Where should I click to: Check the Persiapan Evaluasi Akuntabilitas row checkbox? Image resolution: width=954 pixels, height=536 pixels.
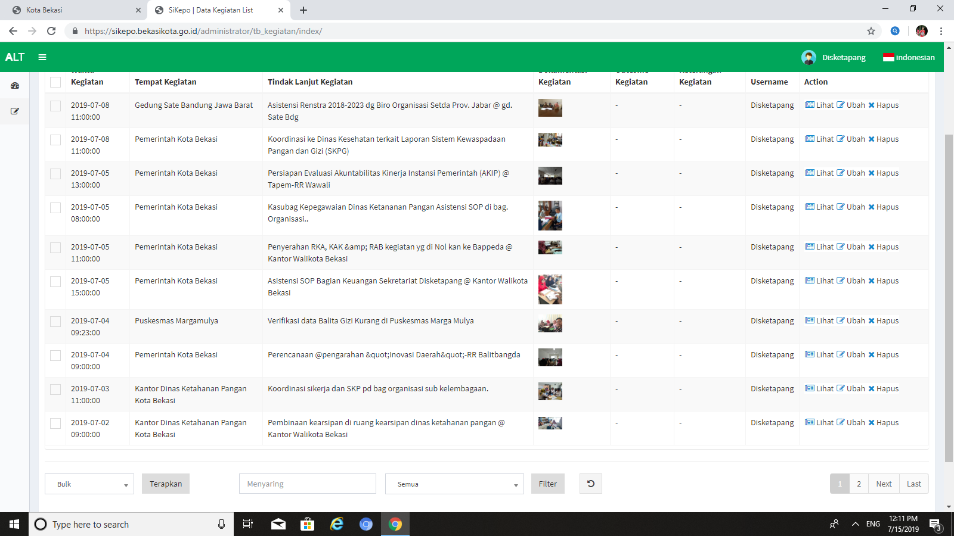pos(55,174)
